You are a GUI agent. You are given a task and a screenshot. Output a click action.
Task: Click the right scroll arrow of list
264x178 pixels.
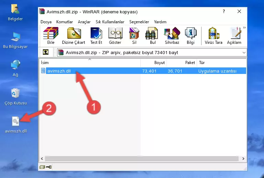[243, 158]
